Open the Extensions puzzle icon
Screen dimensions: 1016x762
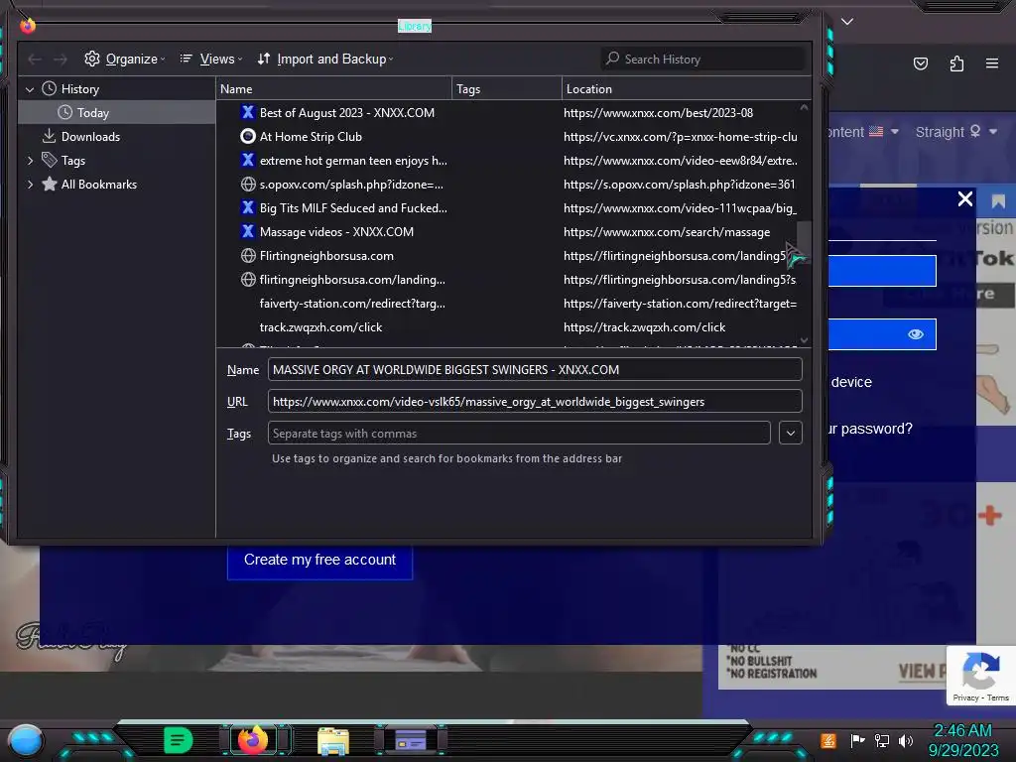point(956,63)
